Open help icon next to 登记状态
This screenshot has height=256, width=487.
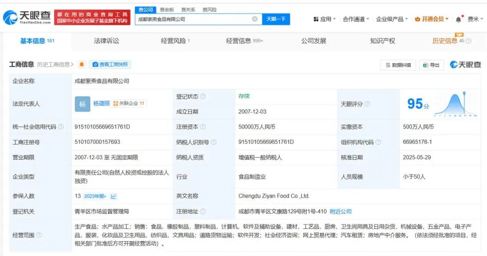click(x=203, y=96)
